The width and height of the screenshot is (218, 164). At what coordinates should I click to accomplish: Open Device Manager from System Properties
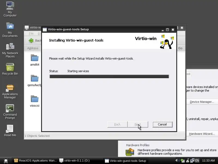[202, 102]
